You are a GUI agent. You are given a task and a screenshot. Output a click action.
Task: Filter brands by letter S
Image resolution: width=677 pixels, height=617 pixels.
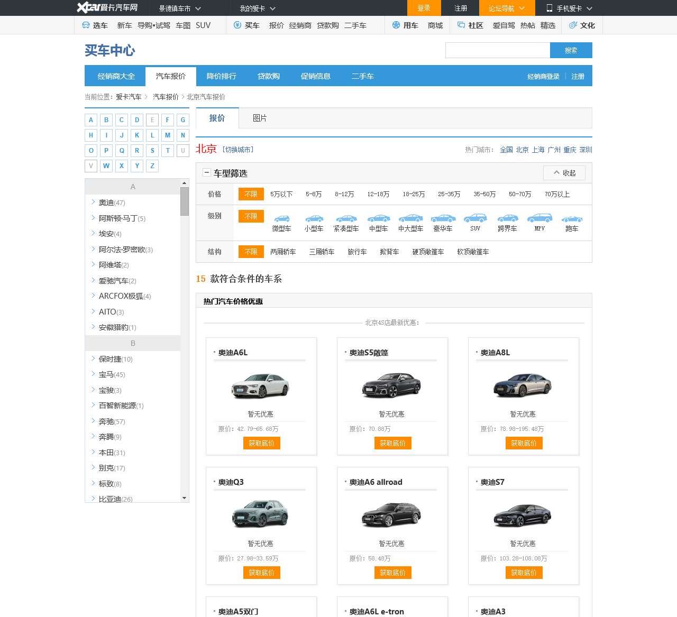[x=152, y=151]
